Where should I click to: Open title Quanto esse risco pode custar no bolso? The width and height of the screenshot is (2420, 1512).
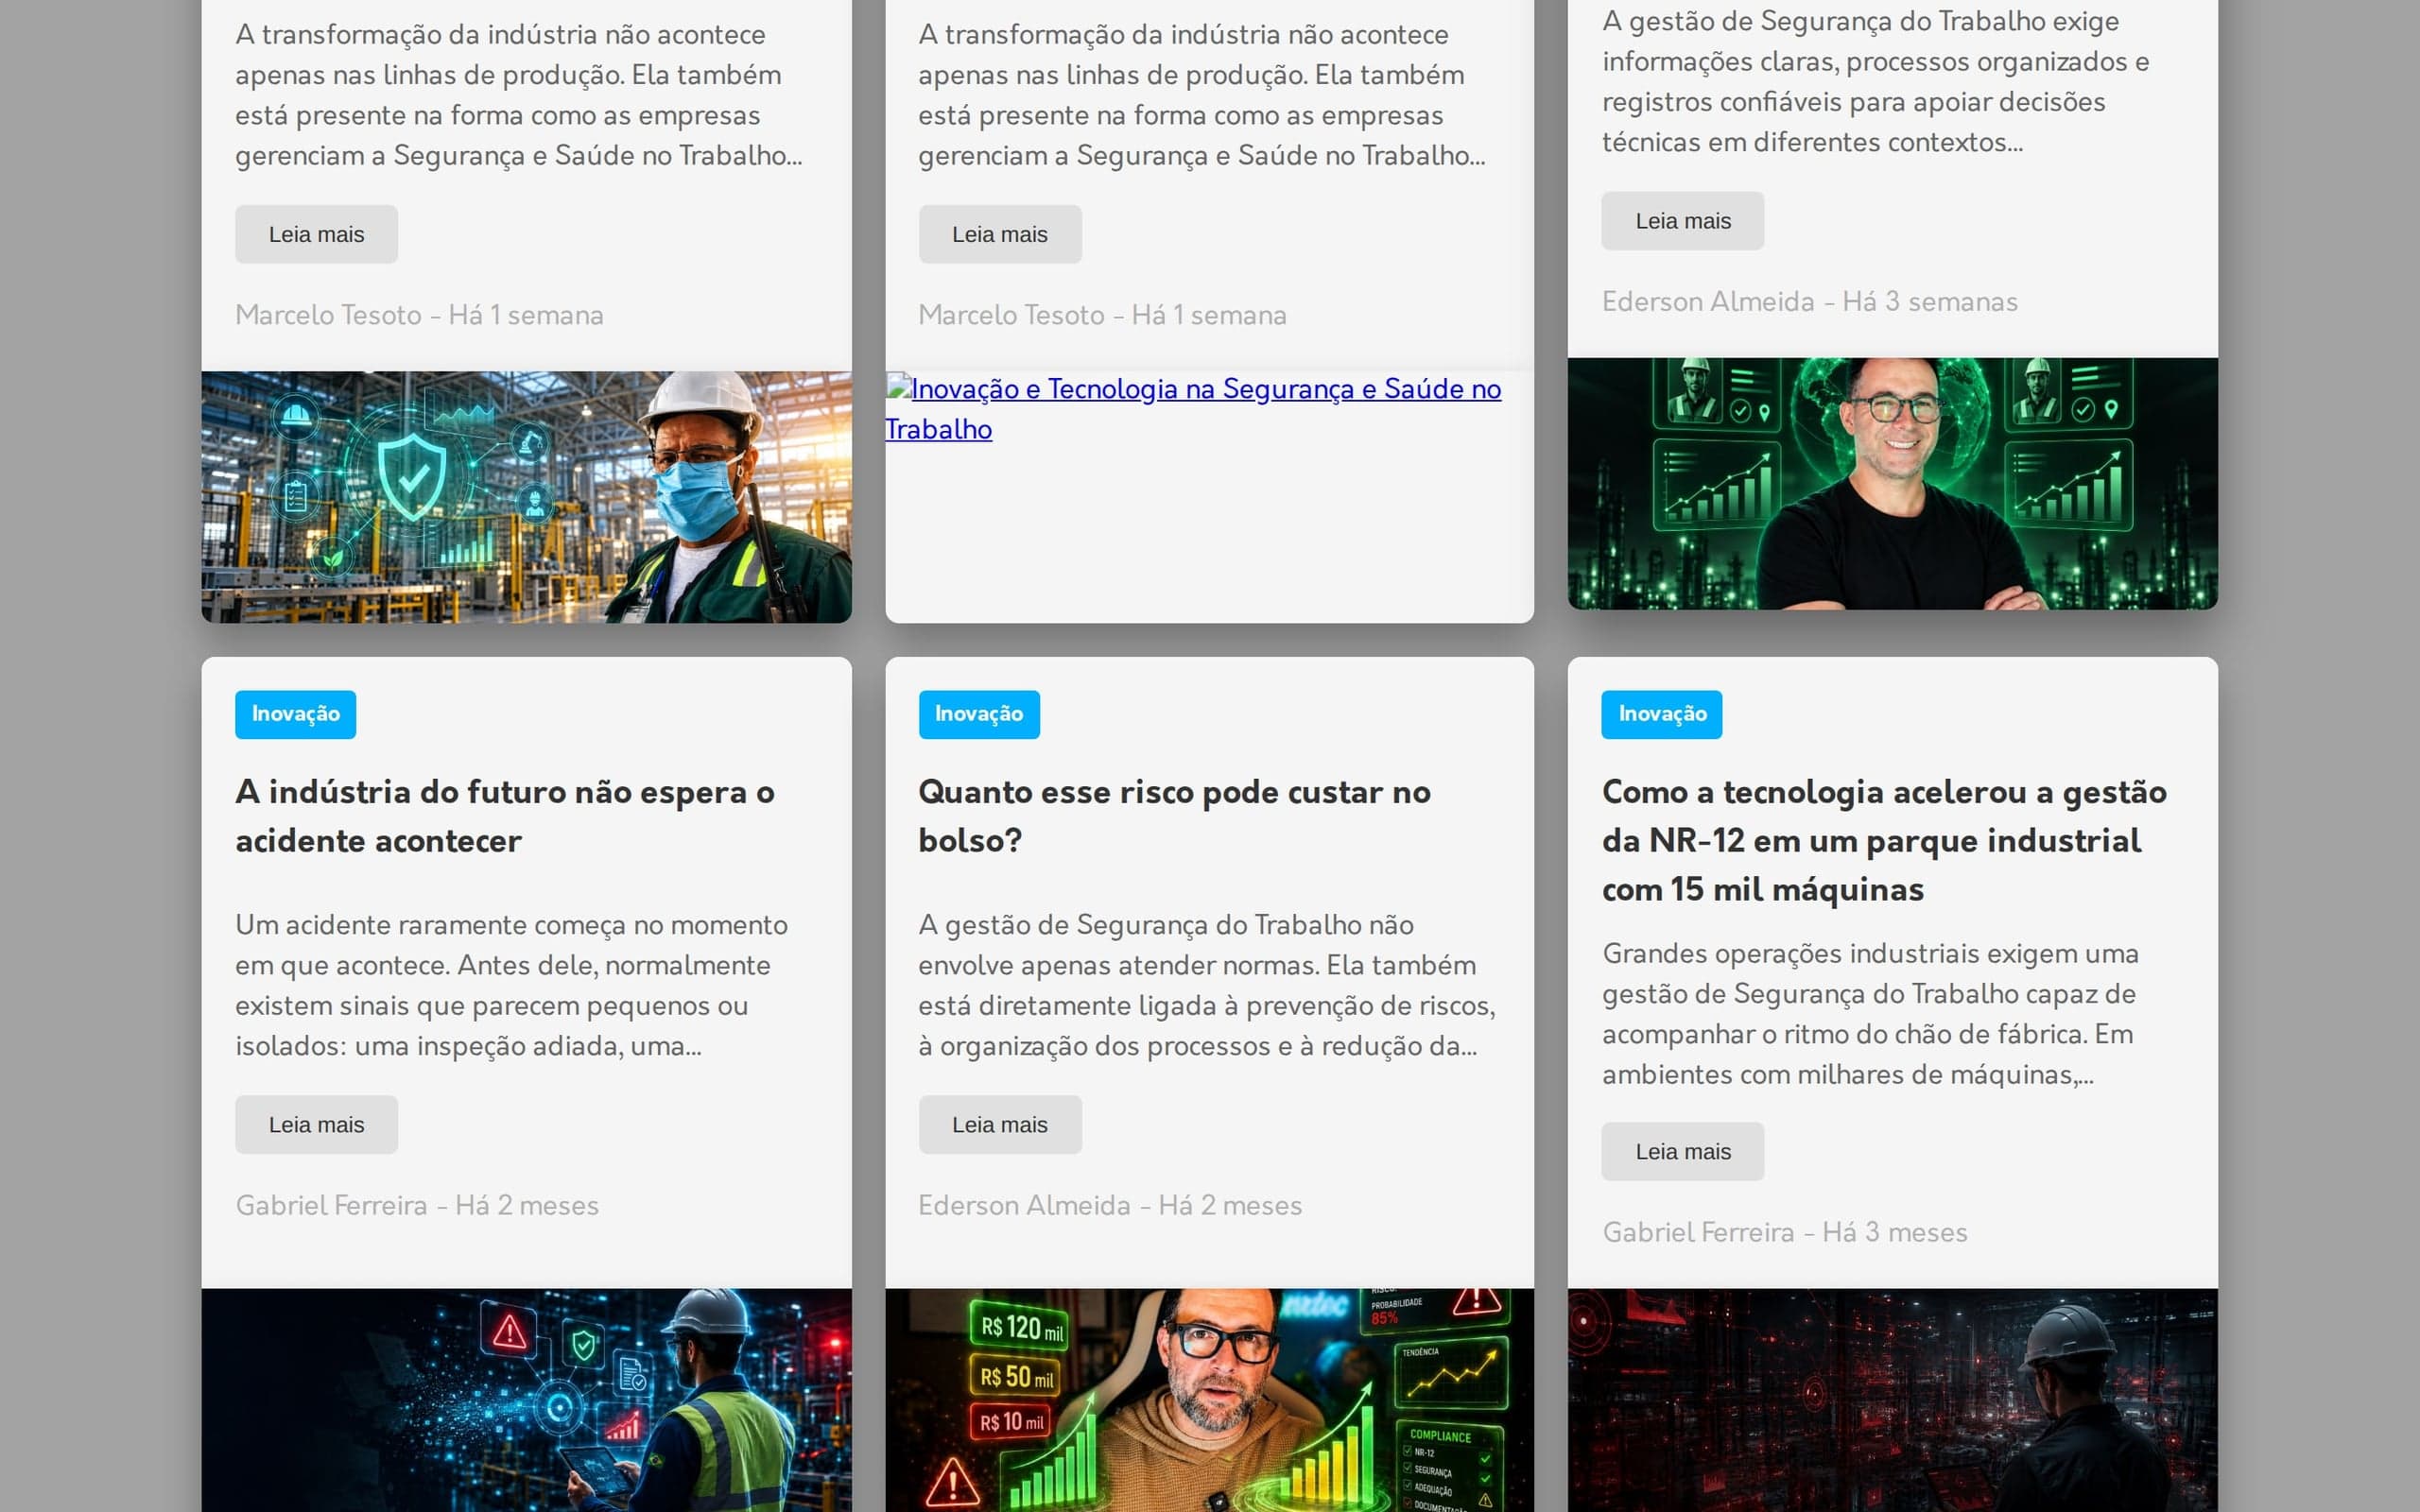click(1174, 816)
